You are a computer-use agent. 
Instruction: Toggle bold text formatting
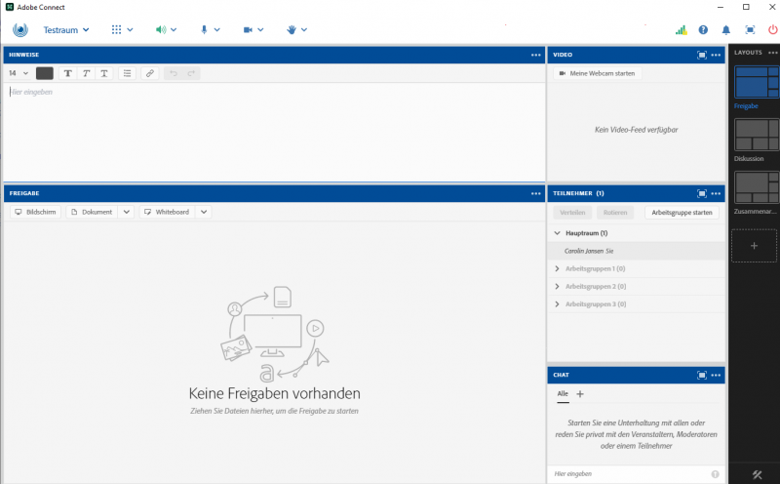[x=68, y=73]
